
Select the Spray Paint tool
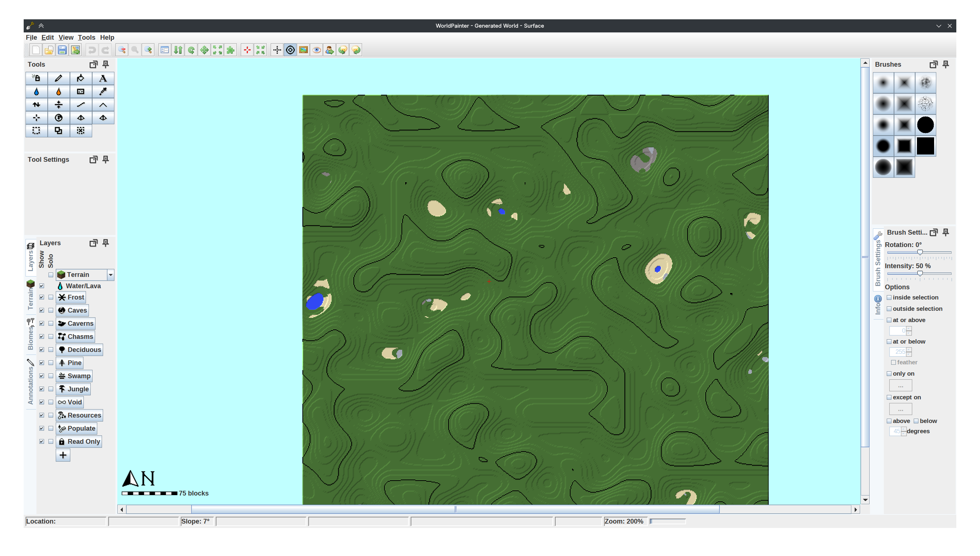tap(36, 78)
